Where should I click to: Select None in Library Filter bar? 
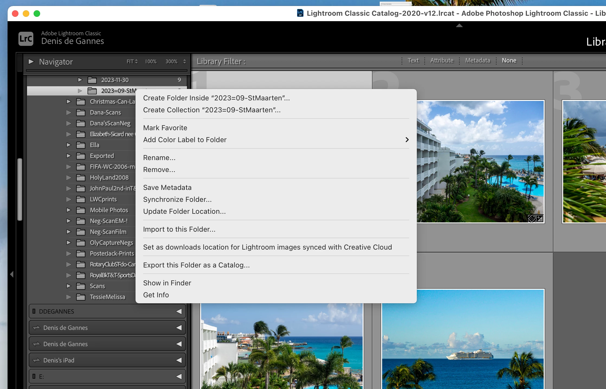pos(509,60)
